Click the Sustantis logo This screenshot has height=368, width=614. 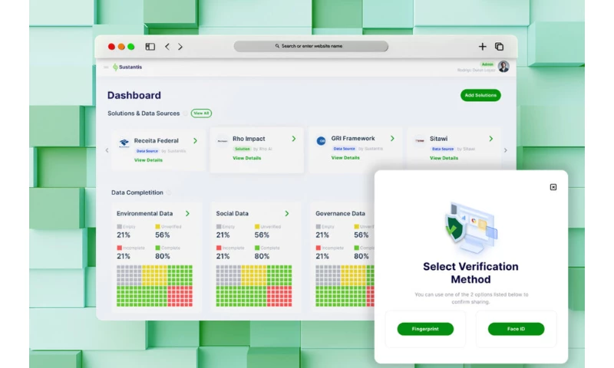pos(127,67)
